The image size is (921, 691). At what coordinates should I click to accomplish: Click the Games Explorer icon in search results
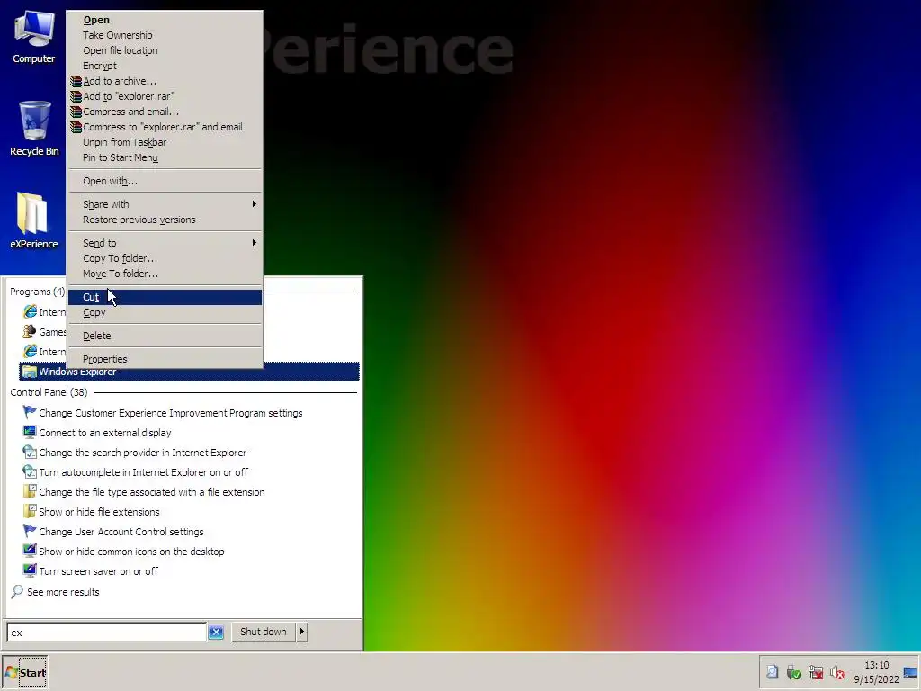30,331
